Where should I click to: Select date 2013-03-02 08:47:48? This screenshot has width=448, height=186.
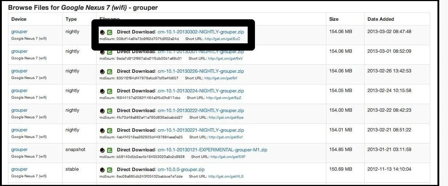pos(389,32)
